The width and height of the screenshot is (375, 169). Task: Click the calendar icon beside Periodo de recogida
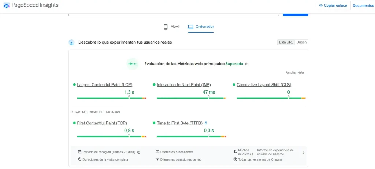pyautogui.click(x=79, y=152)
